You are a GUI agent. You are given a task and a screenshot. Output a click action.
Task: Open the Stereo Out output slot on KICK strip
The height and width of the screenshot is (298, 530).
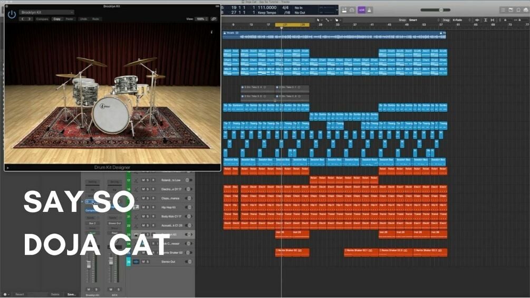(x=114, y=223)
